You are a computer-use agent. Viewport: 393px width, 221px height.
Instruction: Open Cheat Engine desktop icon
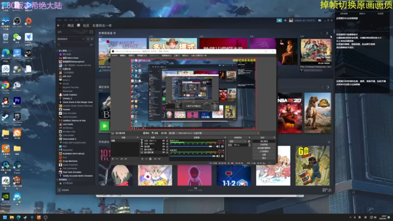click(17, 167)
